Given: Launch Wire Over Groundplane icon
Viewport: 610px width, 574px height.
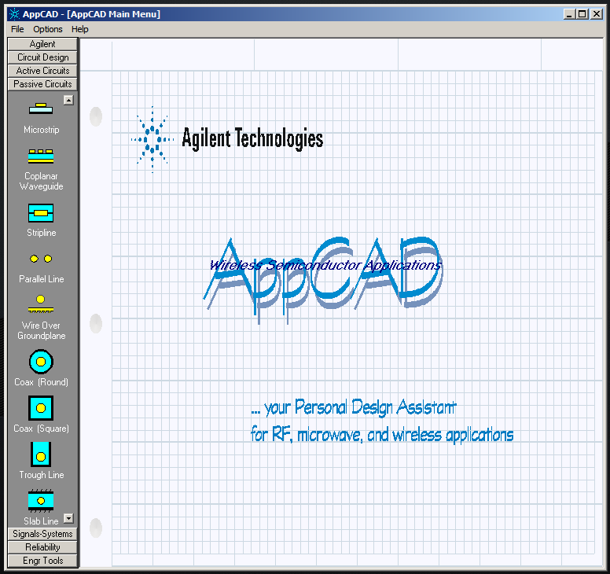Looking at the screenshot, I should (x=41, y=304).
